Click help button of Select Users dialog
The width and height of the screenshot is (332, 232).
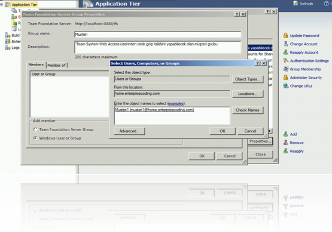[257, 63]
